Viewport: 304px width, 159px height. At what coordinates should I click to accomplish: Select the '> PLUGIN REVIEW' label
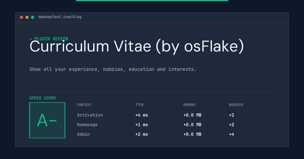(49, 39)
